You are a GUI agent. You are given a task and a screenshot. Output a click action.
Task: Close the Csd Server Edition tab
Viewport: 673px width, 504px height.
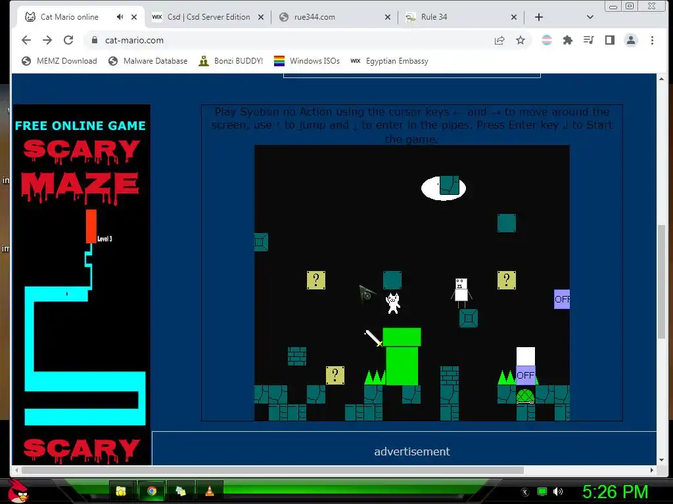[x=261, y=17]
